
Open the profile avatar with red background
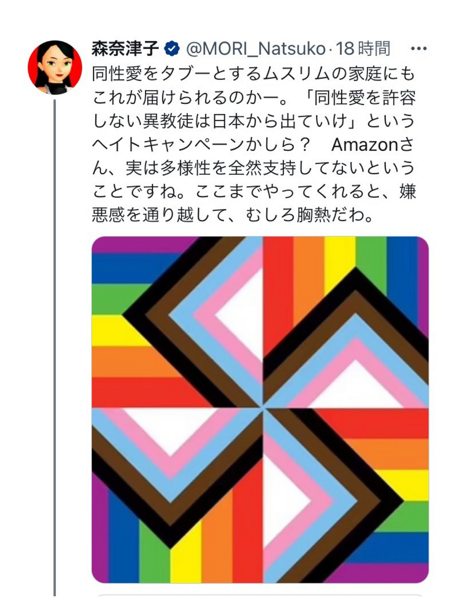pos(55,68)
